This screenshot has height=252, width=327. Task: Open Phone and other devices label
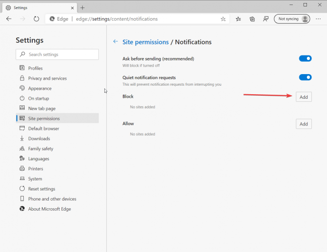pos(52,199)
